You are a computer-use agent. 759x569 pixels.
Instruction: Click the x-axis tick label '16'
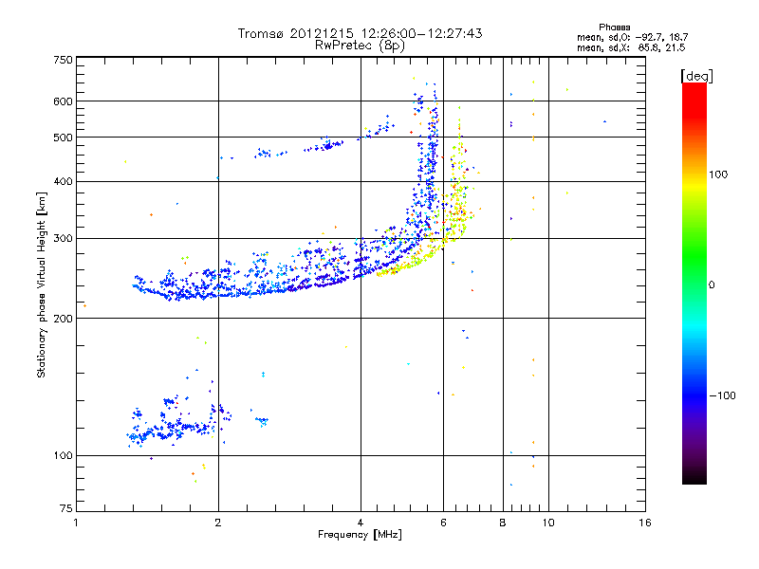[x=645, y=523]
